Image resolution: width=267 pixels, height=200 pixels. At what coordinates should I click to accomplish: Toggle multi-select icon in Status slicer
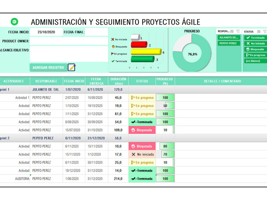(259, 31)
